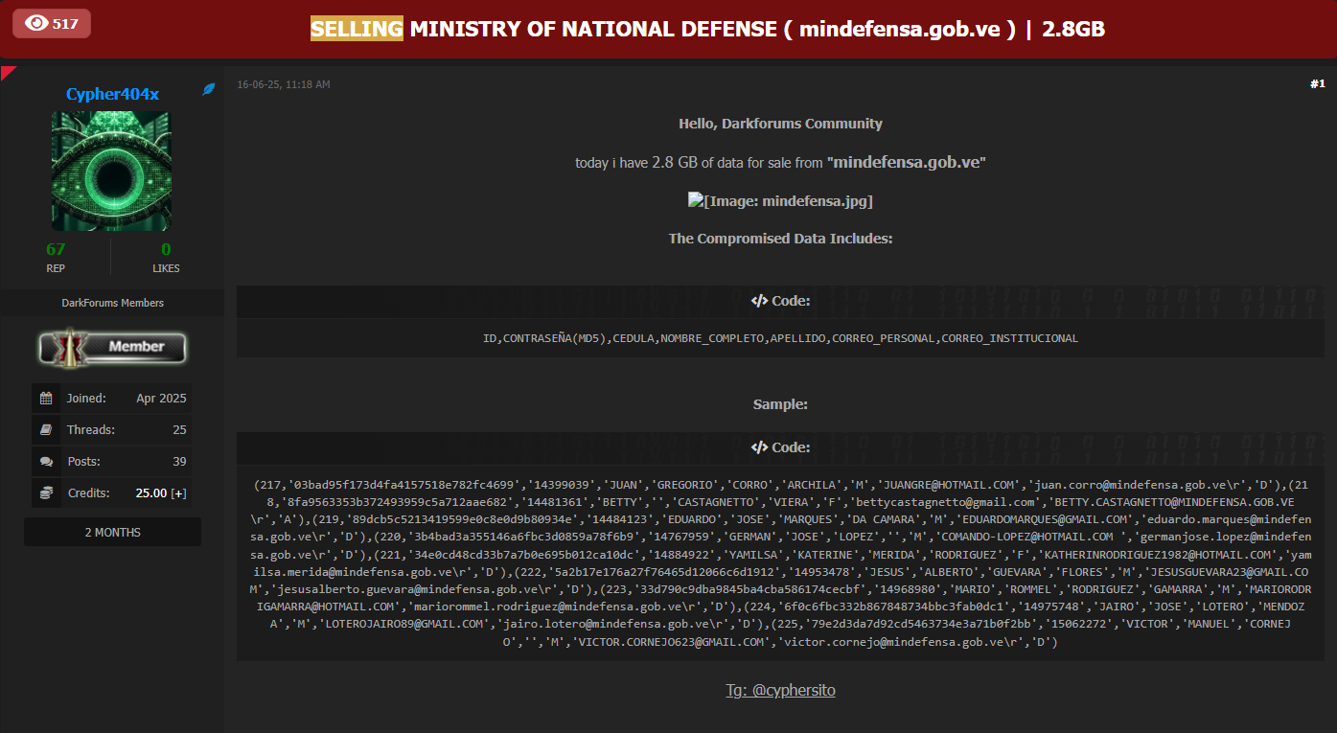Click the Member rank badge
The width and height of the screenshot is (1337, 733).
(x=112, y=347)
